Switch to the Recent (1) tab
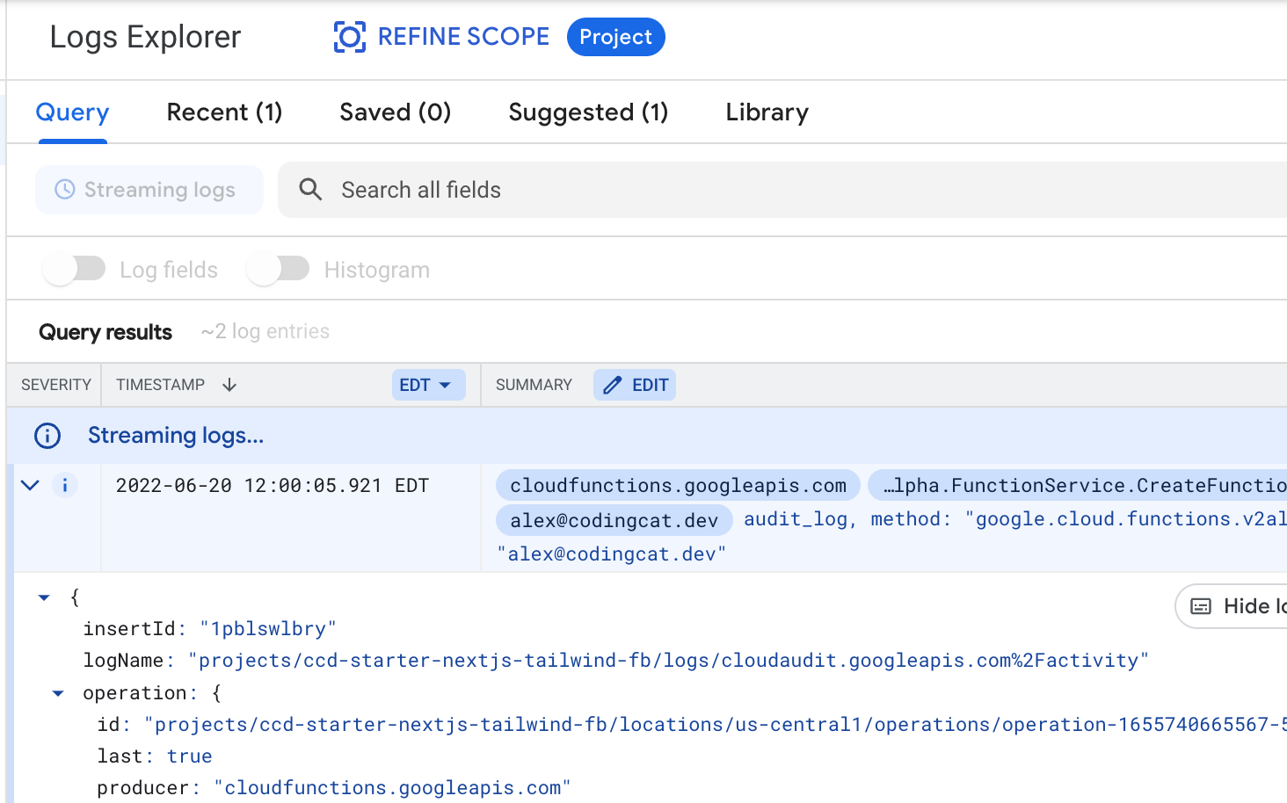1287x803 pixels. pyautogui.click(x=224, y=112)
